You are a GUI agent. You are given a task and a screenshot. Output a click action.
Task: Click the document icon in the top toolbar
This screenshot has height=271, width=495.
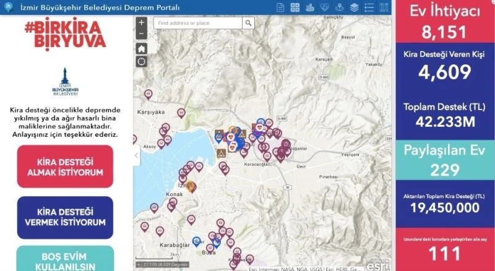[x=280, y=7]
